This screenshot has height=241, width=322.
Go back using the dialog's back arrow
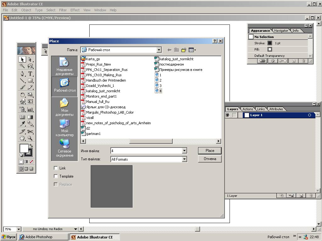(x=169, y=50)
